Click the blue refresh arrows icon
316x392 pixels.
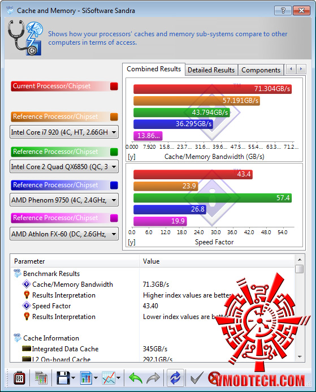coord(175,378)
